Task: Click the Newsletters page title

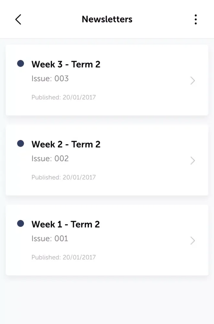Action: (x=107, y=19)
